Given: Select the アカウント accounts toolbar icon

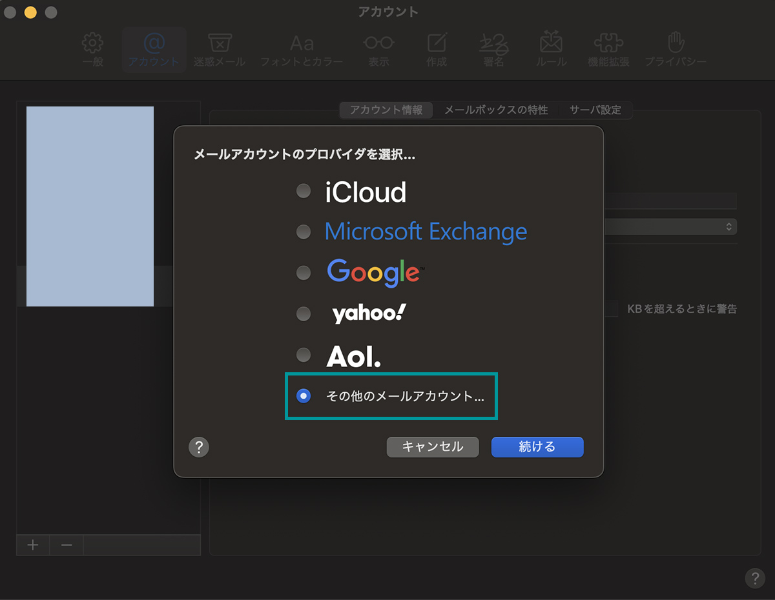Looking at the screenshot, I should click(x=154, y=50).
